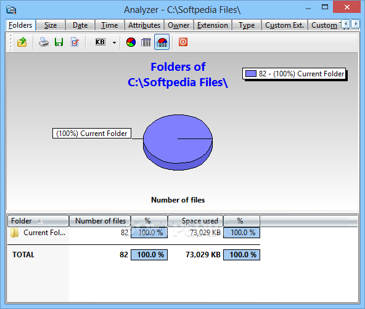
Task: Open the Time tab
Action: (x=109, y=25)
